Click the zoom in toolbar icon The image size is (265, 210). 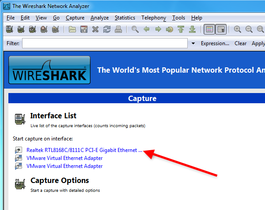(238, 30)
